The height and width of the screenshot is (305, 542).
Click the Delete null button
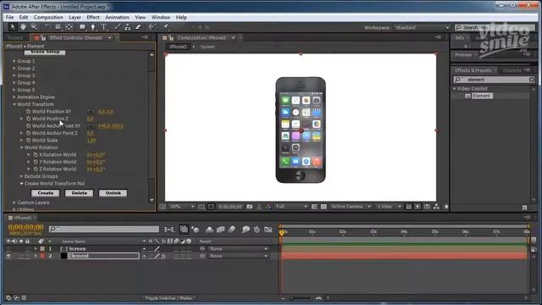point(79,193)
